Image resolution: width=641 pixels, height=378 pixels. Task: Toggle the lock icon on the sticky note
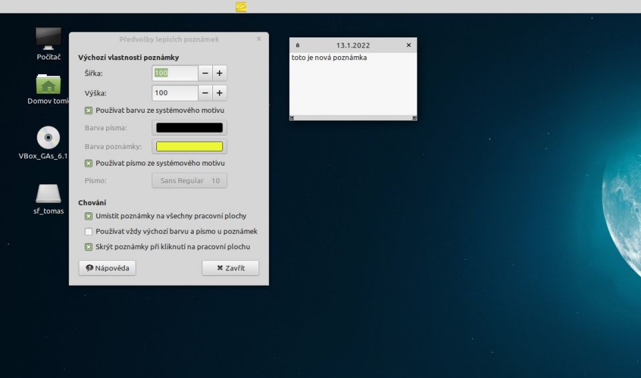(298, 45)
